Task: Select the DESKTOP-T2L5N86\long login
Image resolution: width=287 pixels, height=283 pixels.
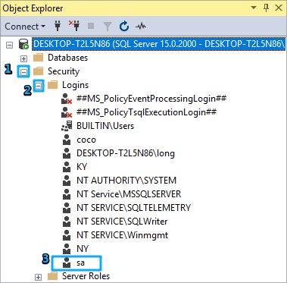Action: (126, 153)
